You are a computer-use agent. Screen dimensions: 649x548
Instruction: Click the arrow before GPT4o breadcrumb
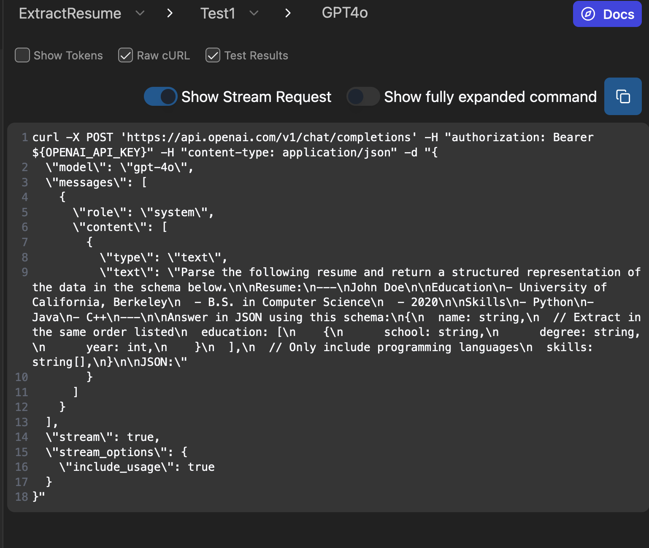click(288, 13)
